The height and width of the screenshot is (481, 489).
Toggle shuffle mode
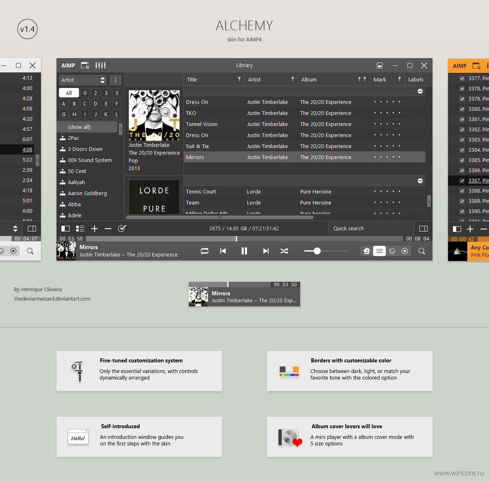(284, 251)
